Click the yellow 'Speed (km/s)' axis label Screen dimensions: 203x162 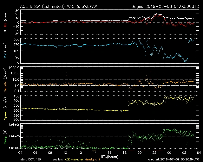[5, 109]
